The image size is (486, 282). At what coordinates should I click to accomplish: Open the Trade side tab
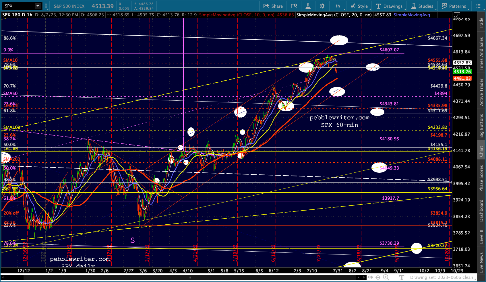pos(481,23)
